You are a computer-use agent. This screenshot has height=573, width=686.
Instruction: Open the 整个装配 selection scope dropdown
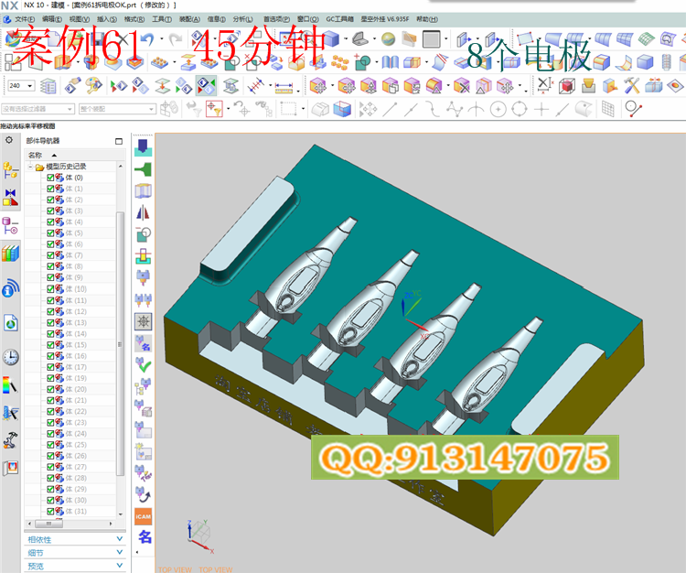click(151, 109)
